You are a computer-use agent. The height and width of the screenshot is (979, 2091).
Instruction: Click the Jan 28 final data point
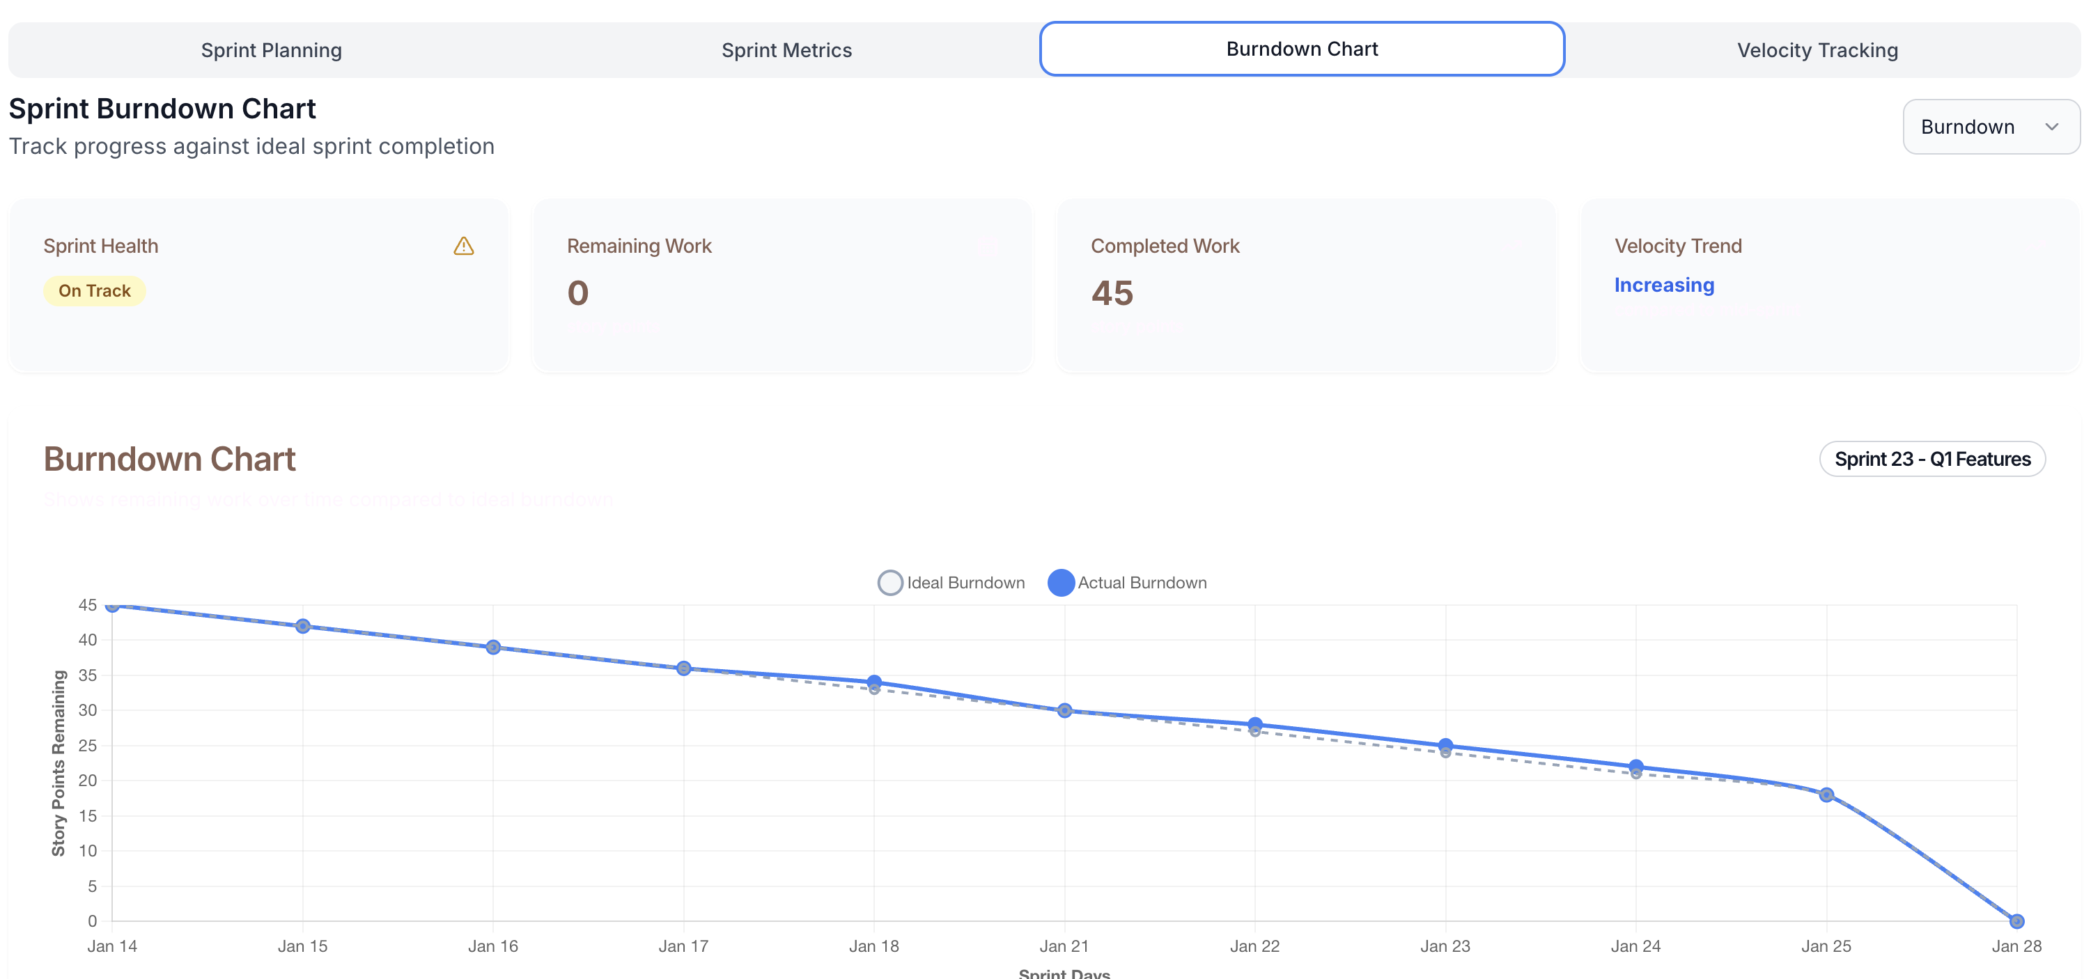2016,921
